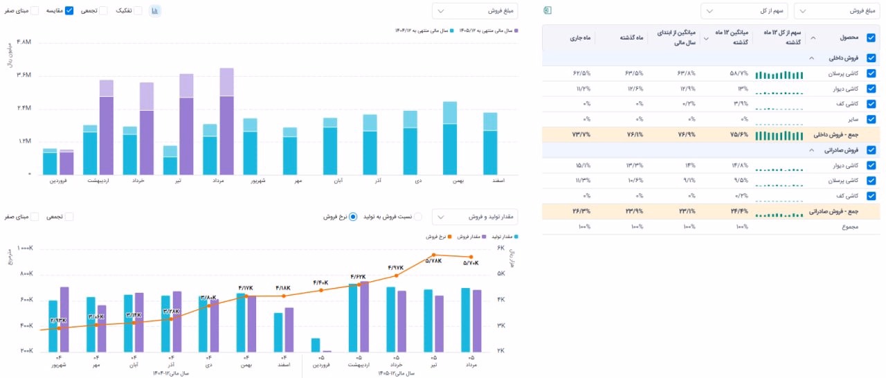Enable مبنای صفر for the bottom chart
This screenshot has width=886, height=378.
tap(35, 217)
